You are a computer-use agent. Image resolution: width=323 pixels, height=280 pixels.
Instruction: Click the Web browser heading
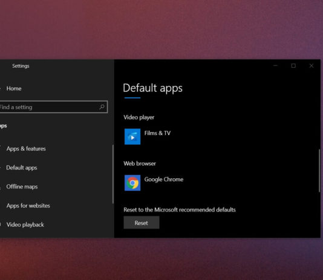click(x=140, y=164)
